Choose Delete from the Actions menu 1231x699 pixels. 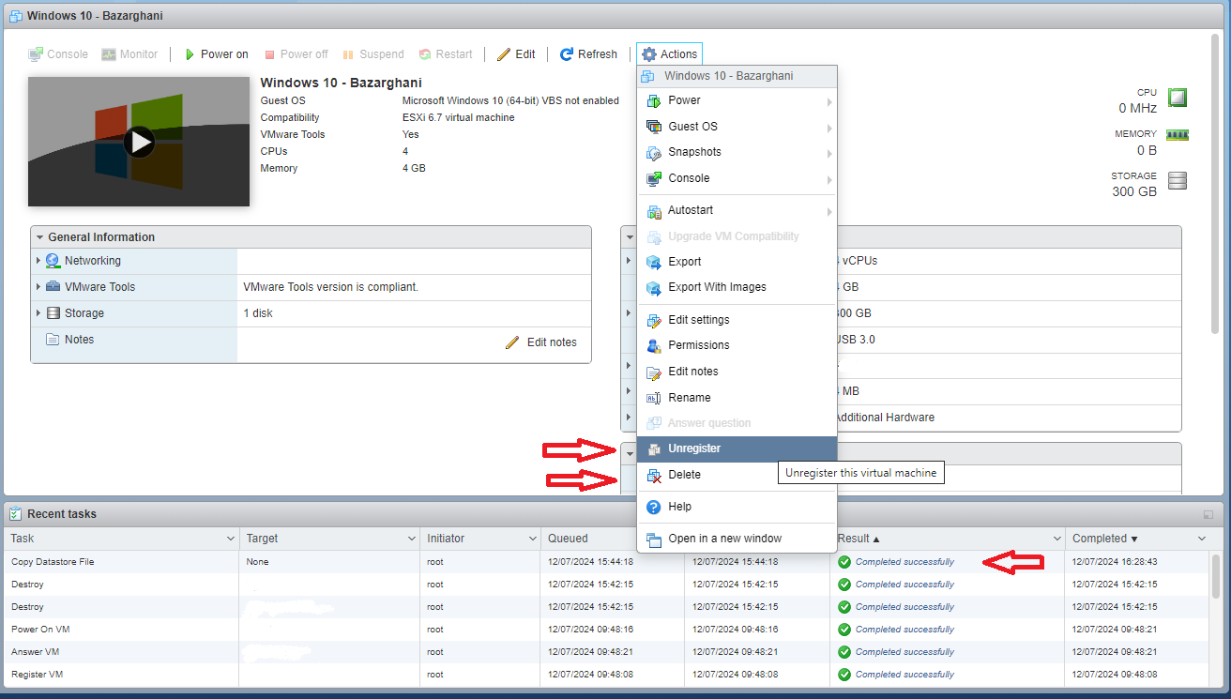pos(737,475)
